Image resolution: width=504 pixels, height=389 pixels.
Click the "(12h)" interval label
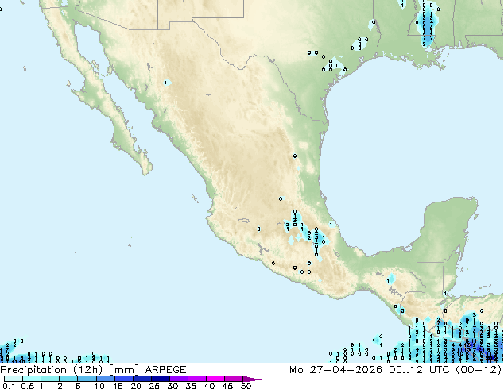[x=88, y=370]
